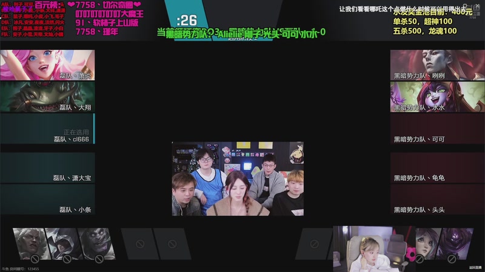485x272 pixels.
Task: Click the pink text 91、软柿子上山版
Action: pyautogui.click(x=107, y=23)
